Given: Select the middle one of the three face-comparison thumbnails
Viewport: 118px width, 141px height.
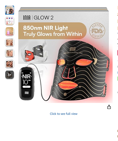Looking at the screenshot, I should point(9,53).
